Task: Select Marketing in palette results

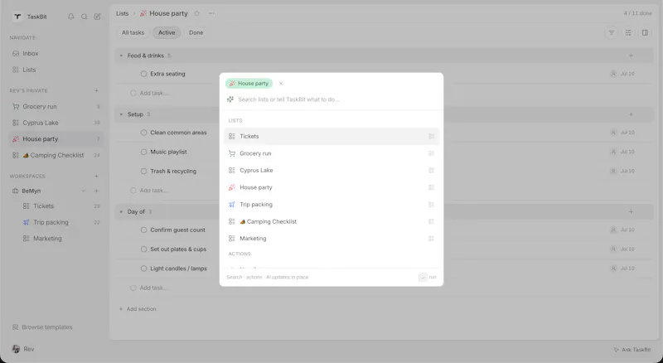Action: (331, 238)
